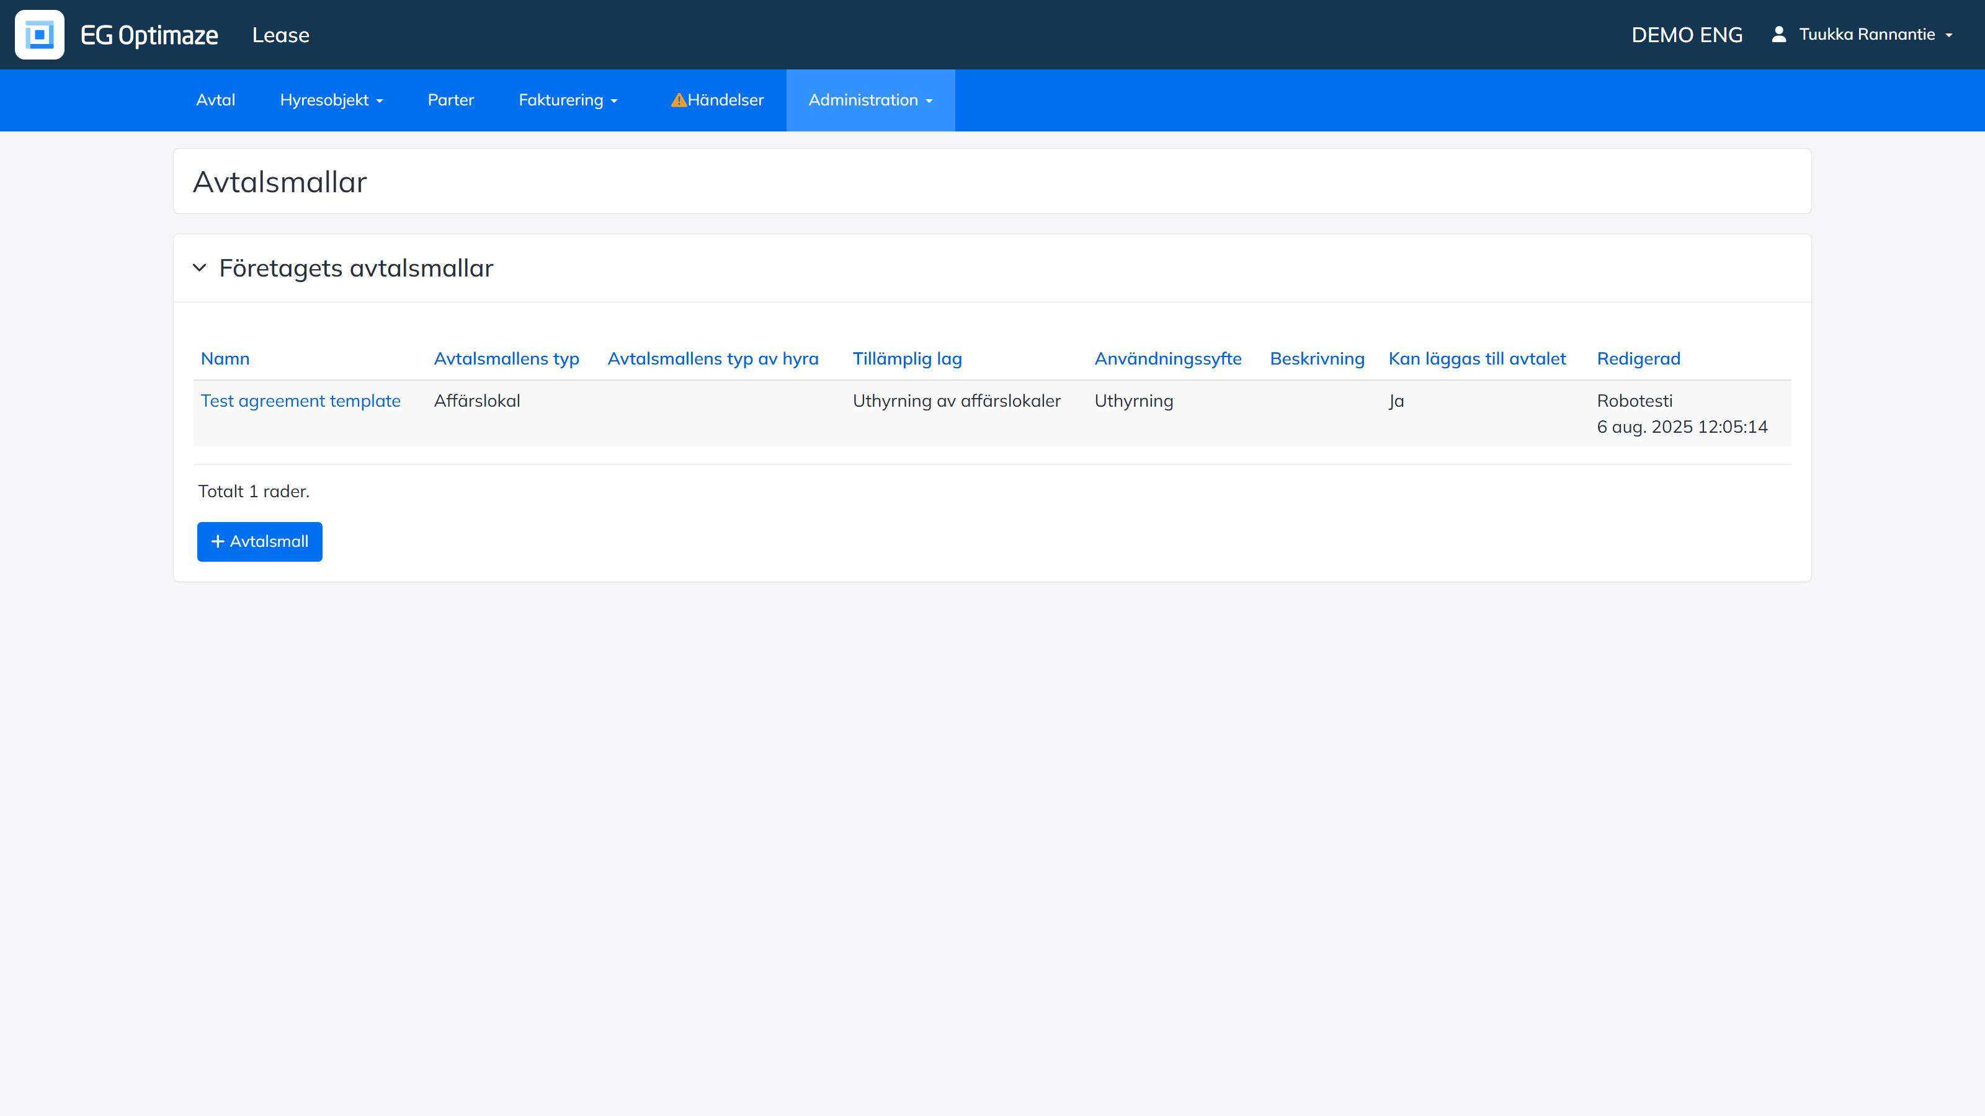Sort by Avtalsmallens typ av hyra
Image resolution: width=1985 pixels, height=1116 pixels.
click(713, 358)
